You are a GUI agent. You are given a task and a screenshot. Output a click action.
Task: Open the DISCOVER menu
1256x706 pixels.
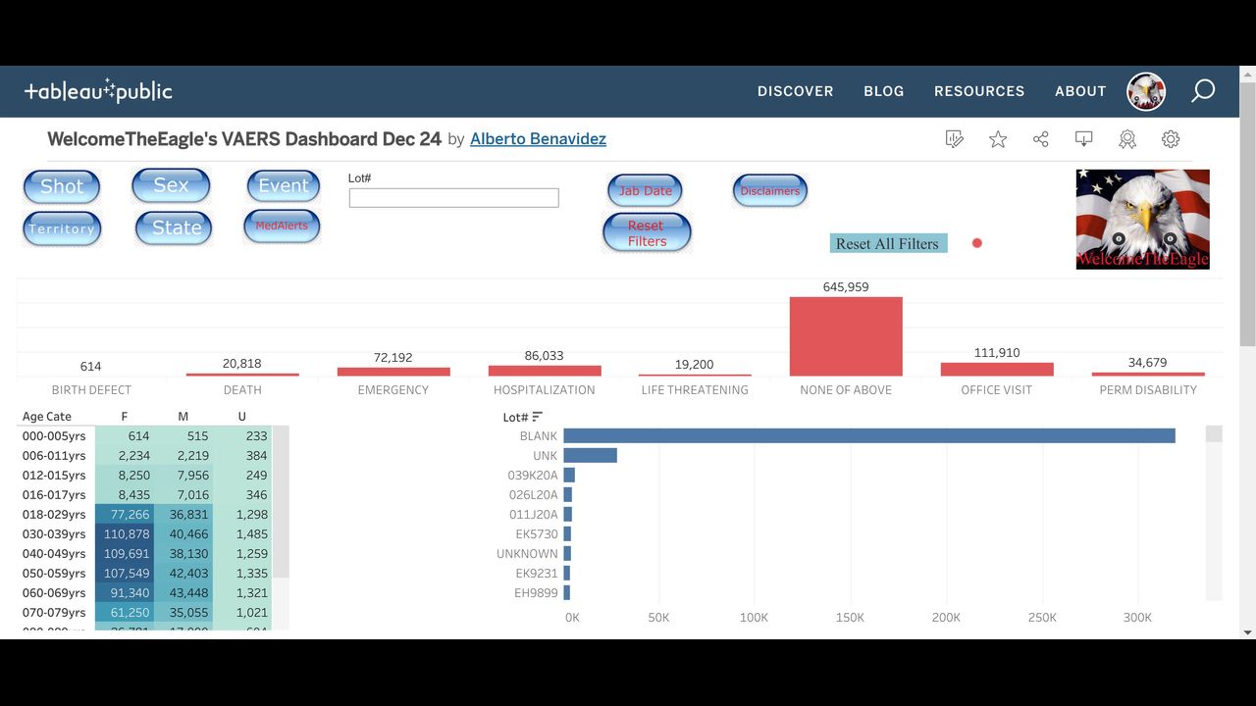795,91
